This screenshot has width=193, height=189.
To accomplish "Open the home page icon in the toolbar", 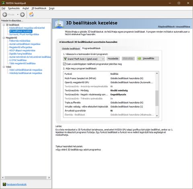I will coord(31,15).
